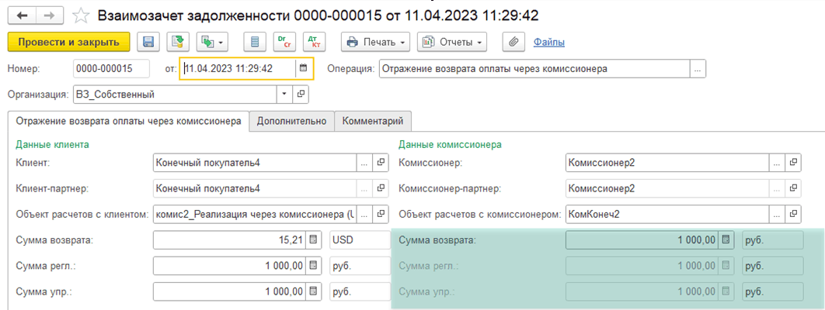Open the Печать dropdown menu
This screenshot has width=825, height=310.
click(376, 42)
